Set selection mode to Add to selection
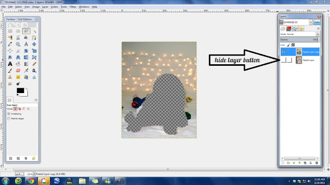Screen dimensions: 330x185 (x=20, y=109)
